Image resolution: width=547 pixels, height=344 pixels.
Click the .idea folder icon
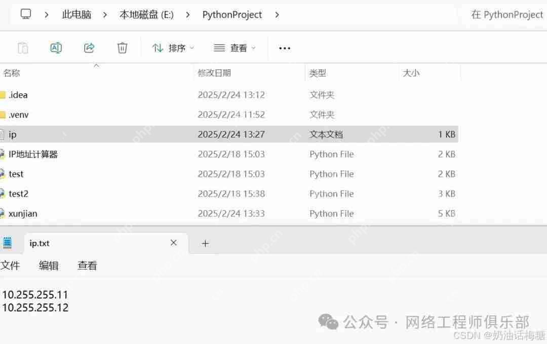click(3, 95)
